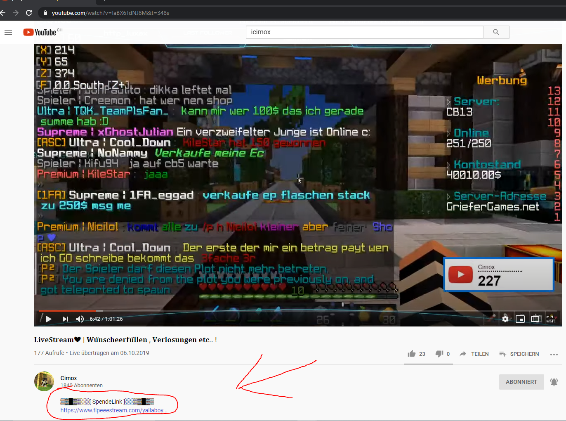566x421 pixels.
Task: Click the search field containing icimox
Action: 365,32
